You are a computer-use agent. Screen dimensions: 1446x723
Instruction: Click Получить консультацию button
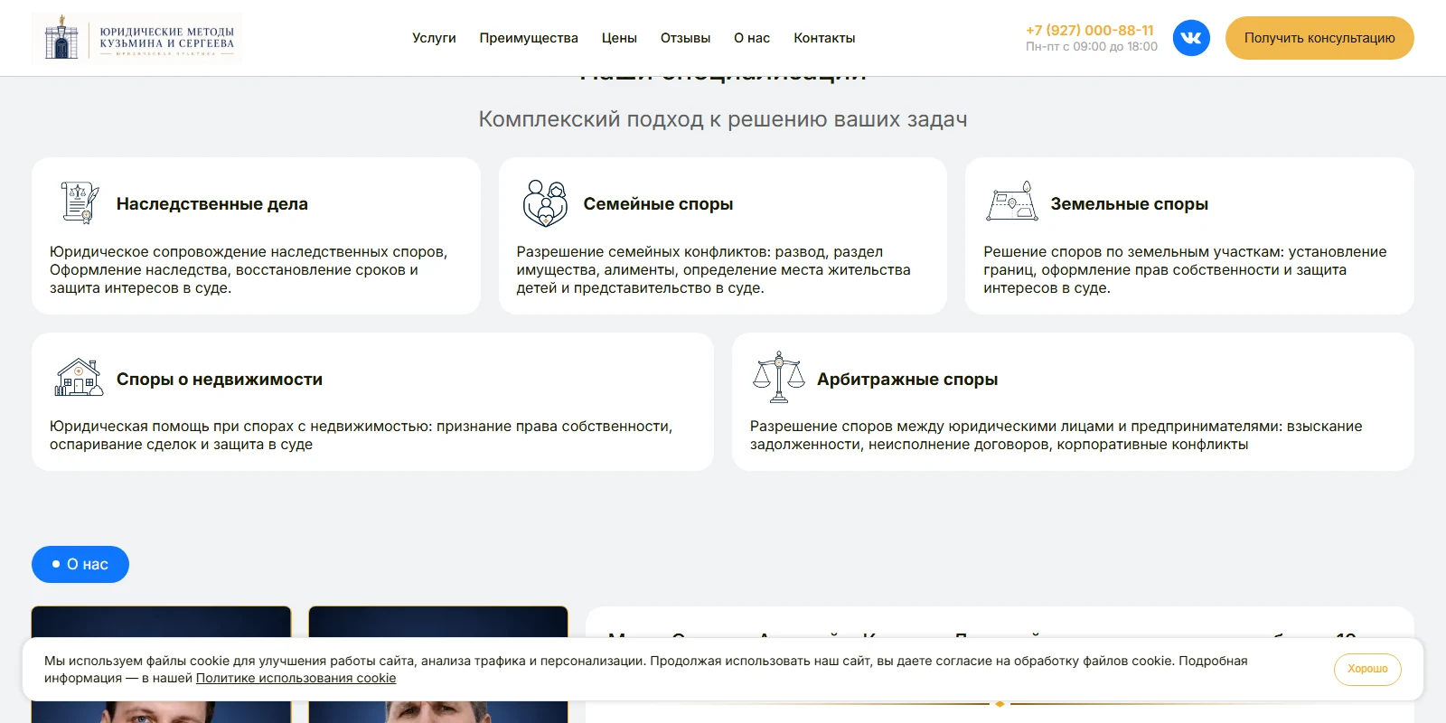coord(1319,38)
